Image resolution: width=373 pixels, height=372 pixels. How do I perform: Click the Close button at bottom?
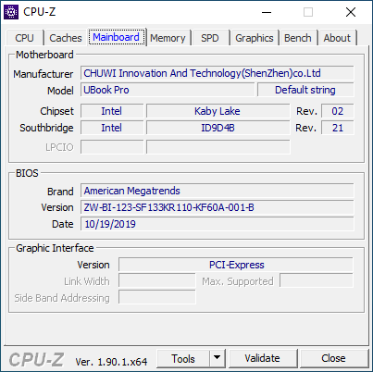tap(333, 358)
